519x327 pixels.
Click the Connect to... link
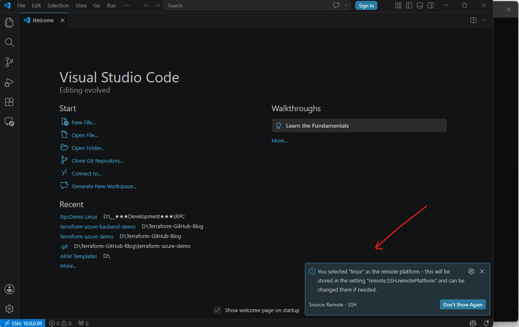(86, 173)
